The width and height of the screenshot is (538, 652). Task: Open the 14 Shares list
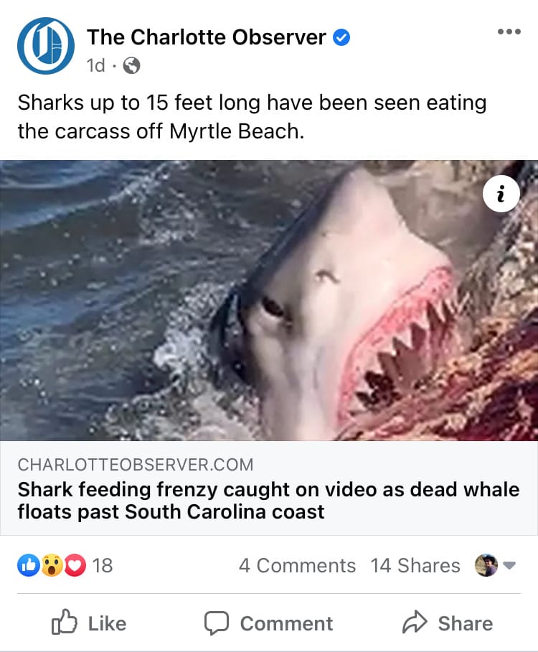click(415, 565)
